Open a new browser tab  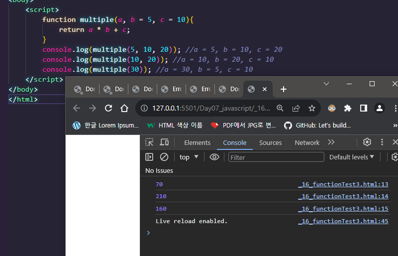point(284,89)
